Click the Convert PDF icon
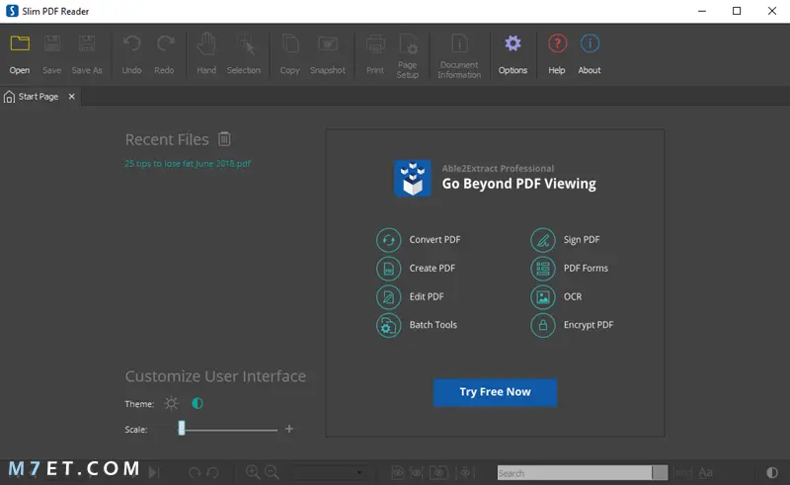790x485 pixels. 388,240
